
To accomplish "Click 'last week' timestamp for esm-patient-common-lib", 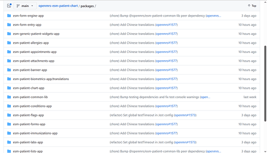I will (250, 97).
